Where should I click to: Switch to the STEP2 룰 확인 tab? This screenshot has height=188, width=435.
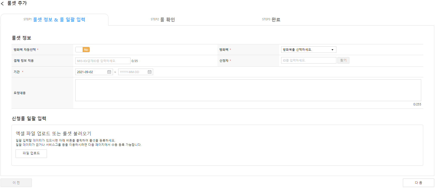163,20
